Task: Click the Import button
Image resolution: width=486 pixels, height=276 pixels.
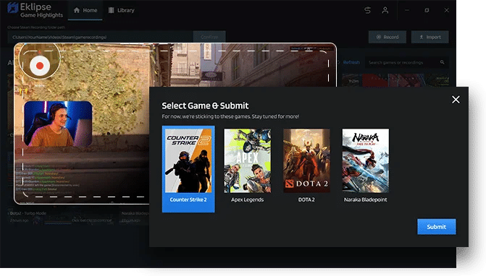Action: pyautogui.click(x=430, y=37)
